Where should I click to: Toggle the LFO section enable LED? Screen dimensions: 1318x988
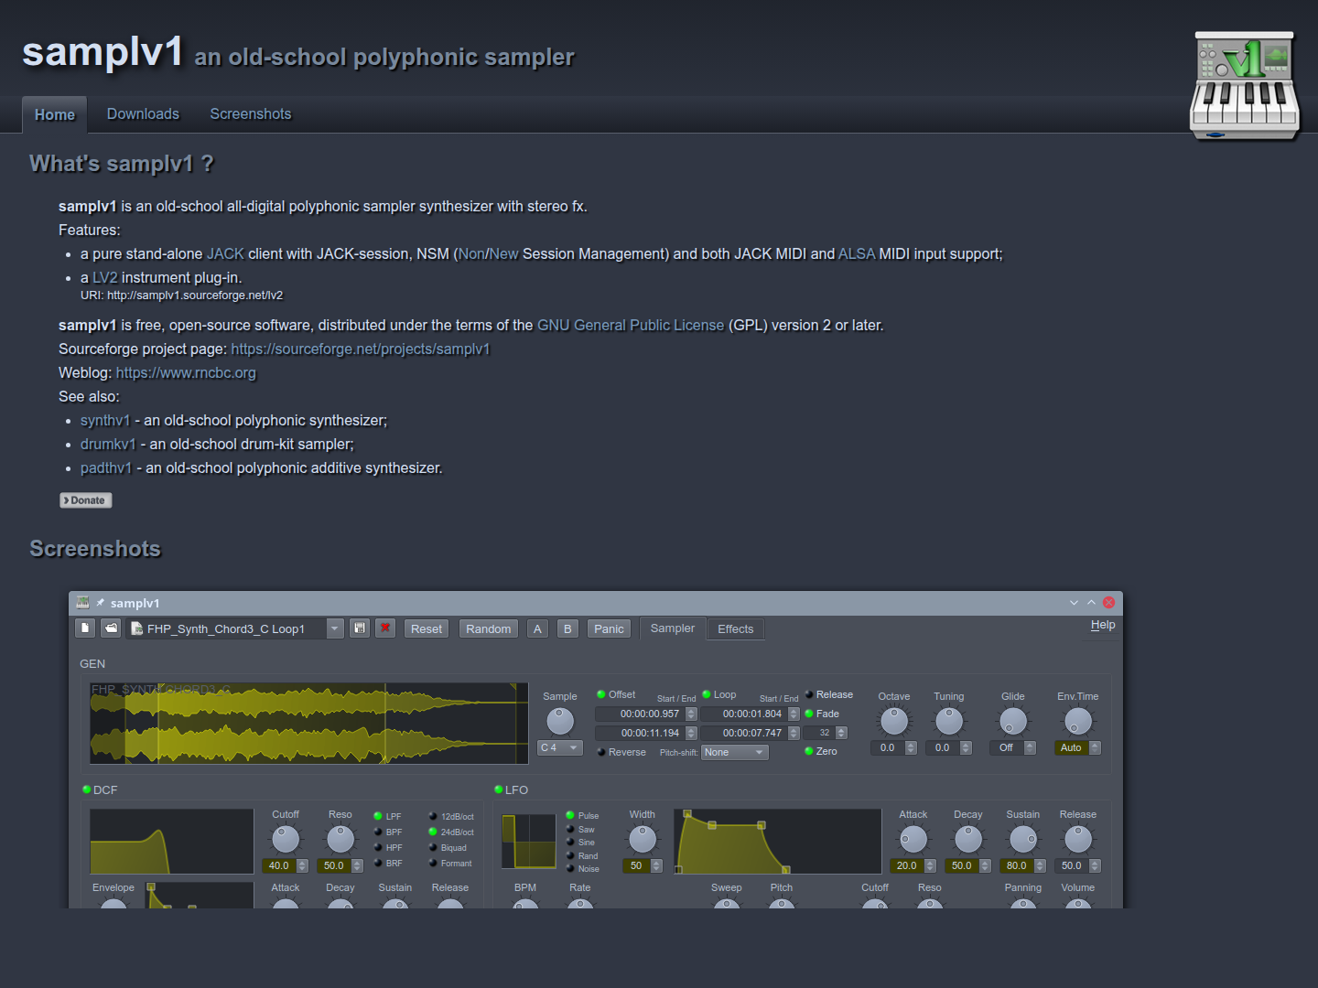click(x=499, y=789)
